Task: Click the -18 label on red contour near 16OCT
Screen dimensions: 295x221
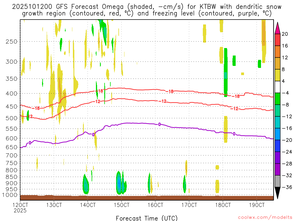Action: tap(169, 91)
